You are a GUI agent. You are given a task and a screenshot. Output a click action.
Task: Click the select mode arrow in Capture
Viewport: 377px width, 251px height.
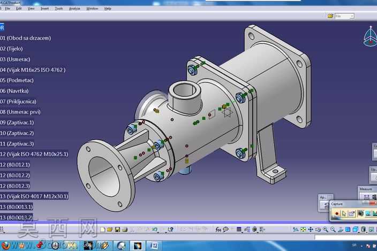(344, 214)
